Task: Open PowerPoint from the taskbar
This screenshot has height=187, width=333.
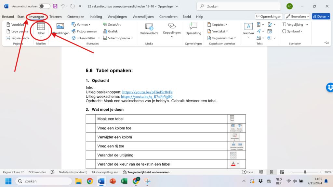Action: pyautogui.click(x=113, y=181)
